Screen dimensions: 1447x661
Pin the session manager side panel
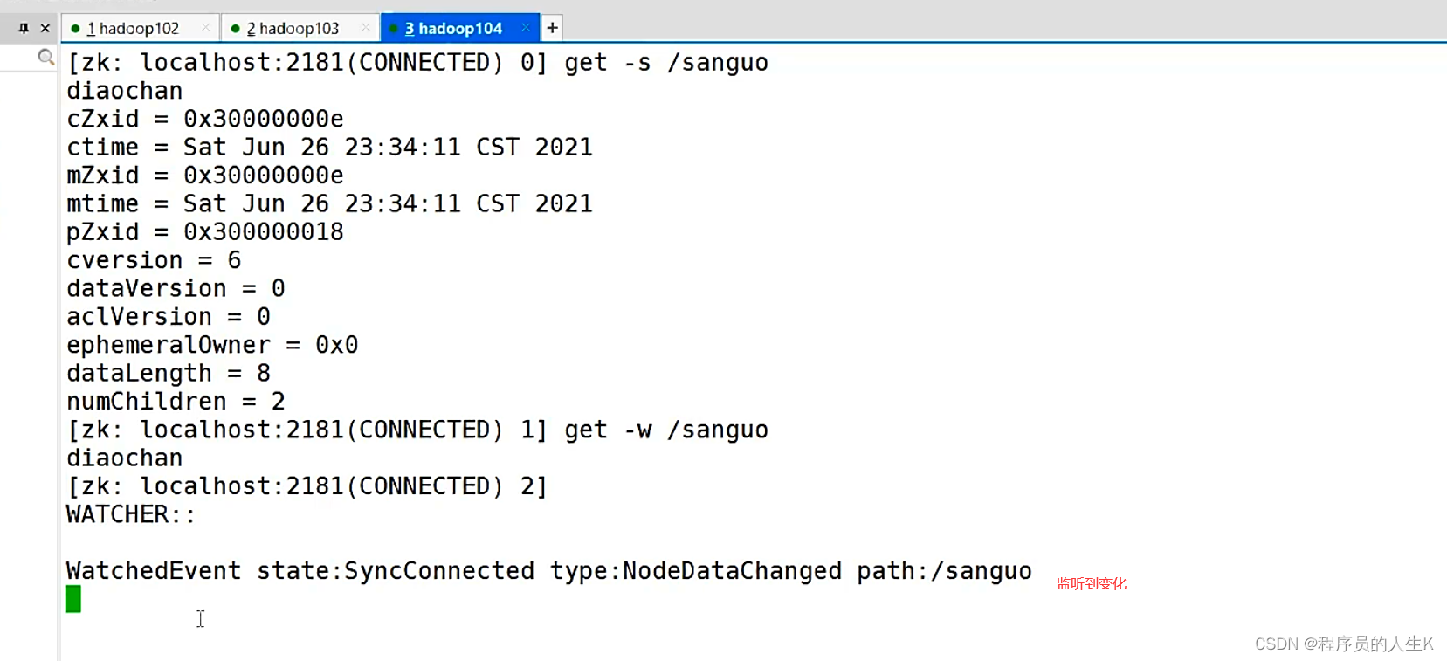tap(24, 28)
